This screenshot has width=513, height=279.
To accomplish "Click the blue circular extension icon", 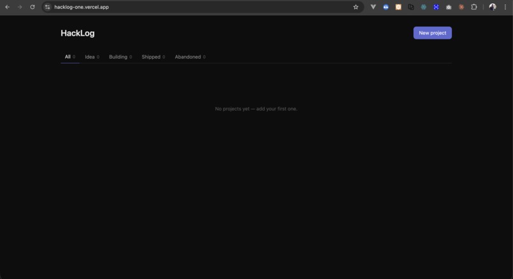I will pos(436,7).
